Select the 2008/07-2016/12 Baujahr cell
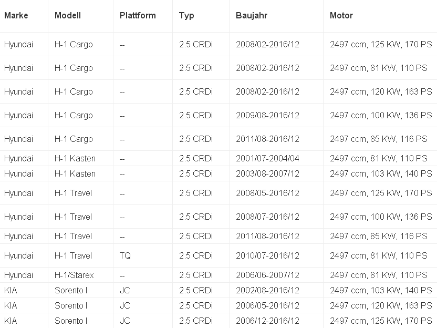This screenshot has height=328, width=437. pyautogui.click(x=267, y=217)
